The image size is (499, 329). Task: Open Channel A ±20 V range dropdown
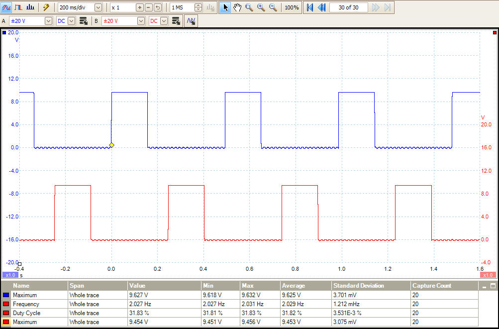pyautogui.click(x=48, y=21)
